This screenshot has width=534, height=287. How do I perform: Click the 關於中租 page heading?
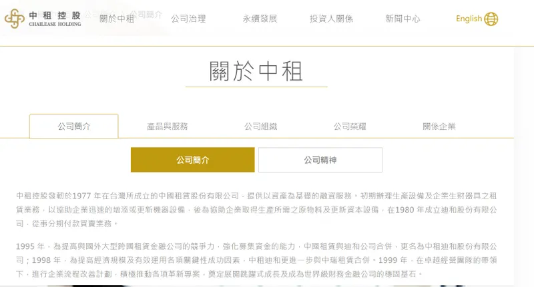point(256,71)
